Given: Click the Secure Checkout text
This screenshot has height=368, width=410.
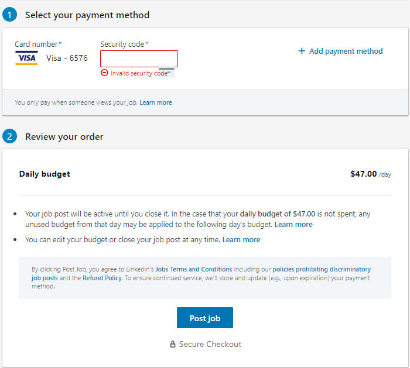Looking at the screenshot, I should 210,344.
